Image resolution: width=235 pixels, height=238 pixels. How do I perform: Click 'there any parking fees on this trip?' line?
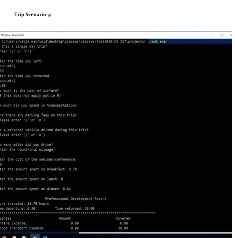coord(41,115)
